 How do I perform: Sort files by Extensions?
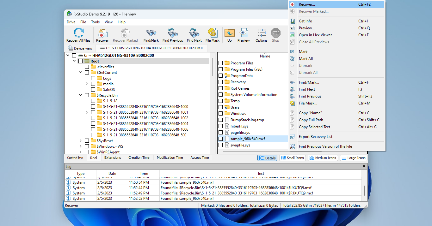pos(113,158)
